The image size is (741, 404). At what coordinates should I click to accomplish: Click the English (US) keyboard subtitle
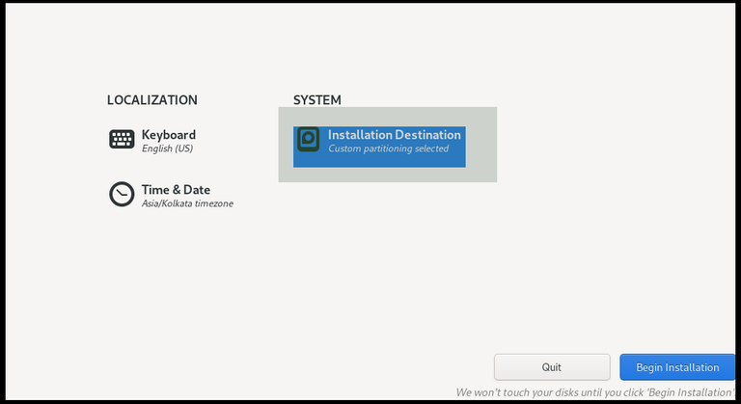[167, 148]
